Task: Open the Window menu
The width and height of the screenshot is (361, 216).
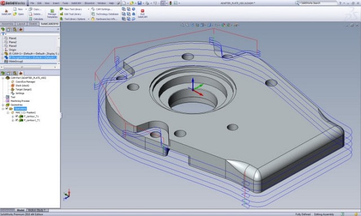Action: coord(102,3)
